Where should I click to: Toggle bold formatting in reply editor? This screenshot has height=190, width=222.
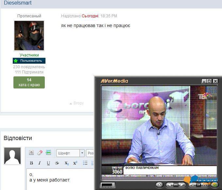point(31,163)
